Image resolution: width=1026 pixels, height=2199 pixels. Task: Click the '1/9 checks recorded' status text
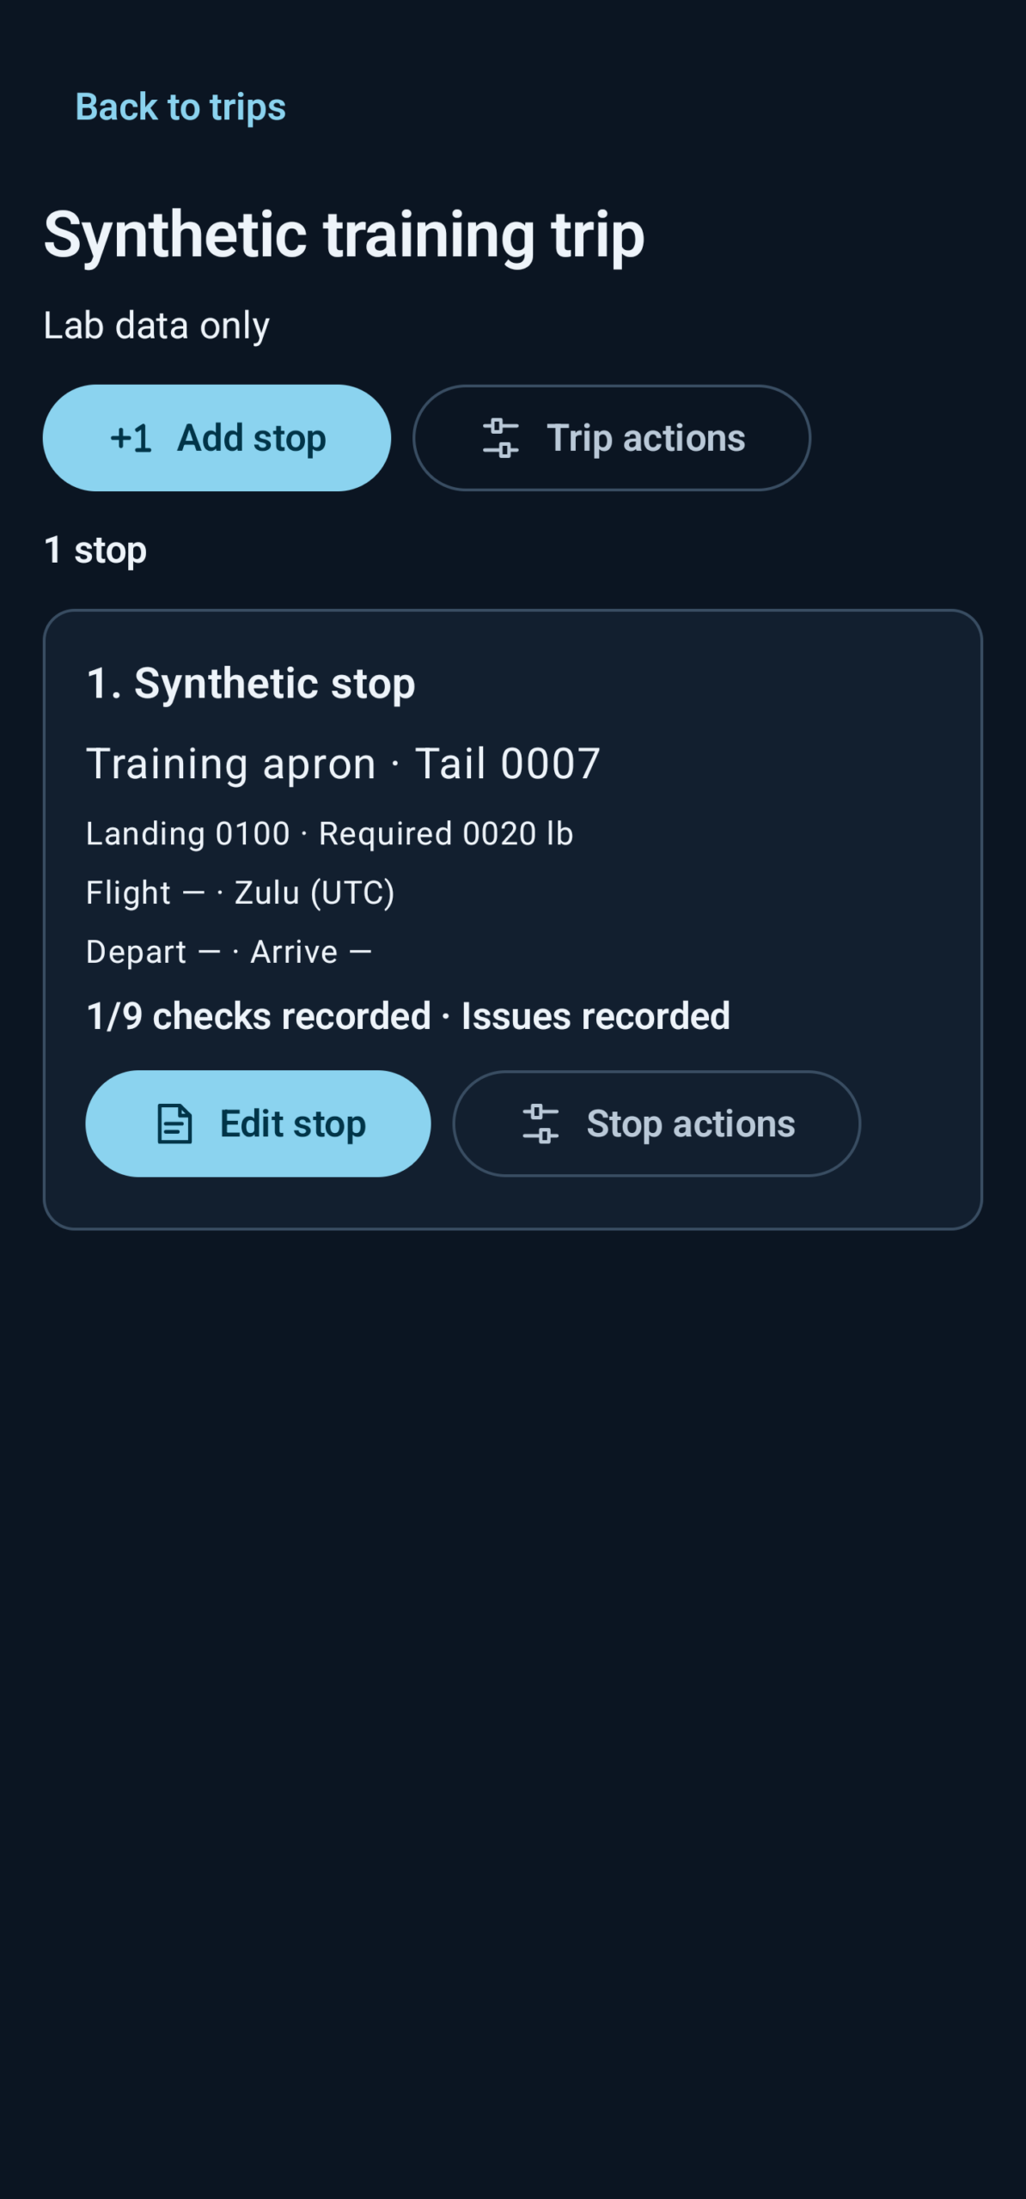(x=259, y=1016)
